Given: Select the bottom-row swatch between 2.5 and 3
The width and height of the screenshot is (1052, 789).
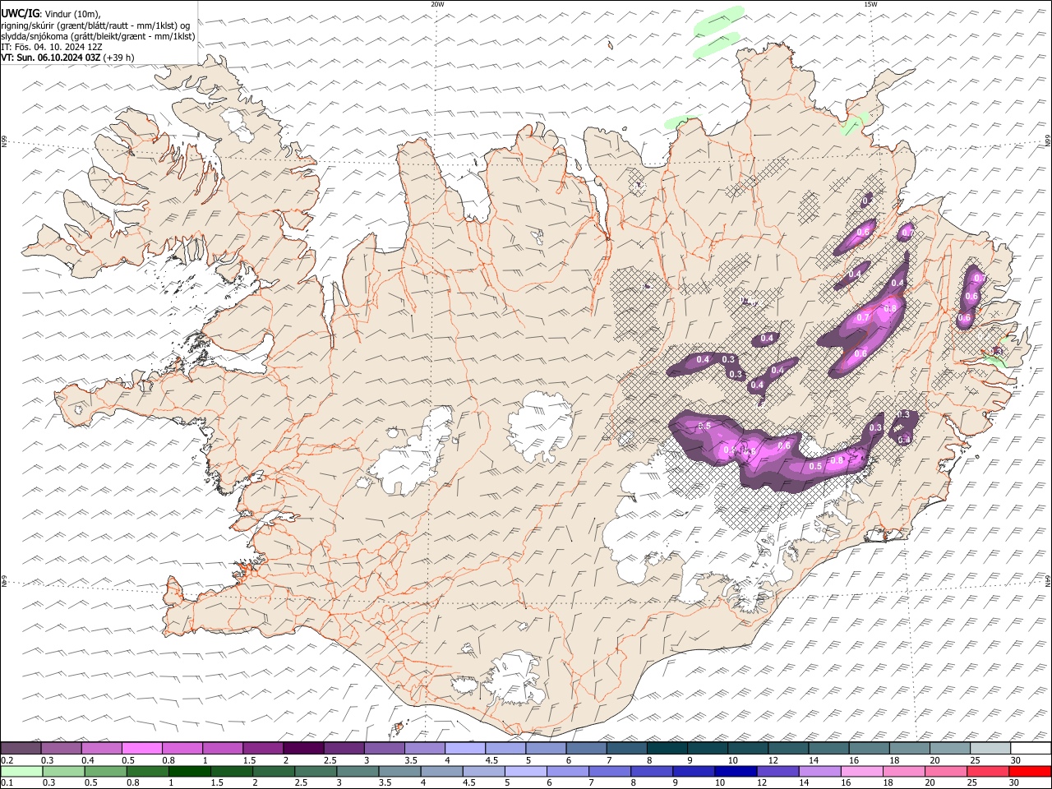Looking at the screenshot, I should [316, 772].
